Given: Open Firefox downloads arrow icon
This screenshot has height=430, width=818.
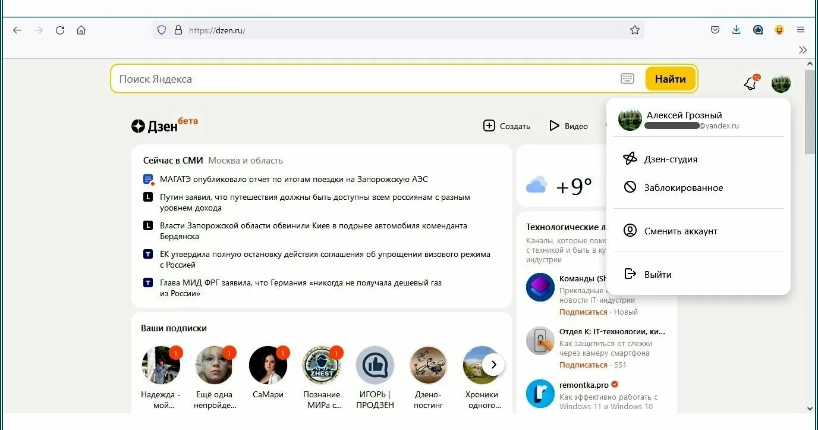Looking at the screenshot, I should tap(736, 30).
